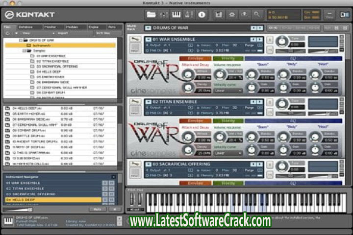Toggle mute for 02 Titan Ensemble in Navigator
This screenshot has width=353, height=235.
click(111, 188)
